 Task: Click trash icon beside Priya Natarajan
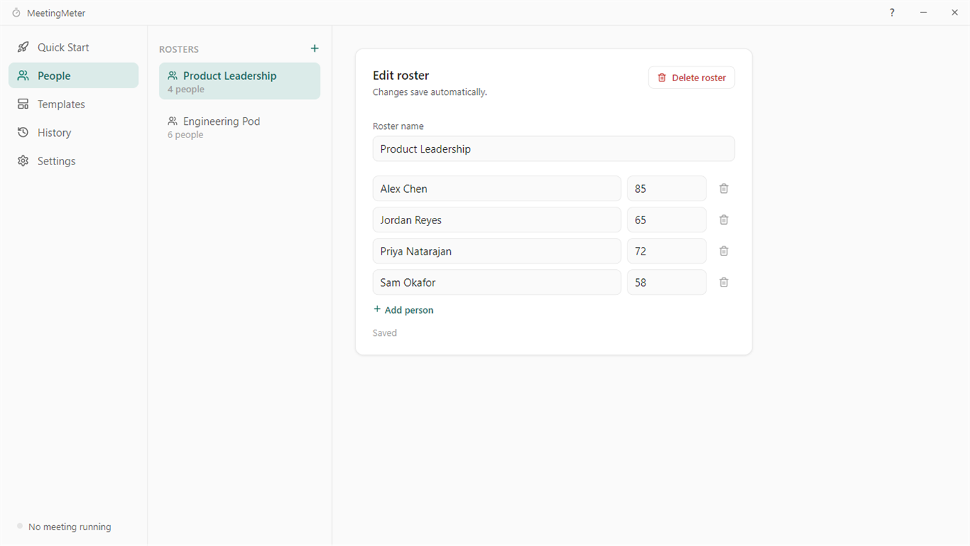coord(724,251)
